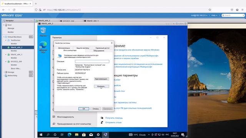Launch Edge from the taskbar
The height and width of the screenshot is (138, 246).
[69, 135]
